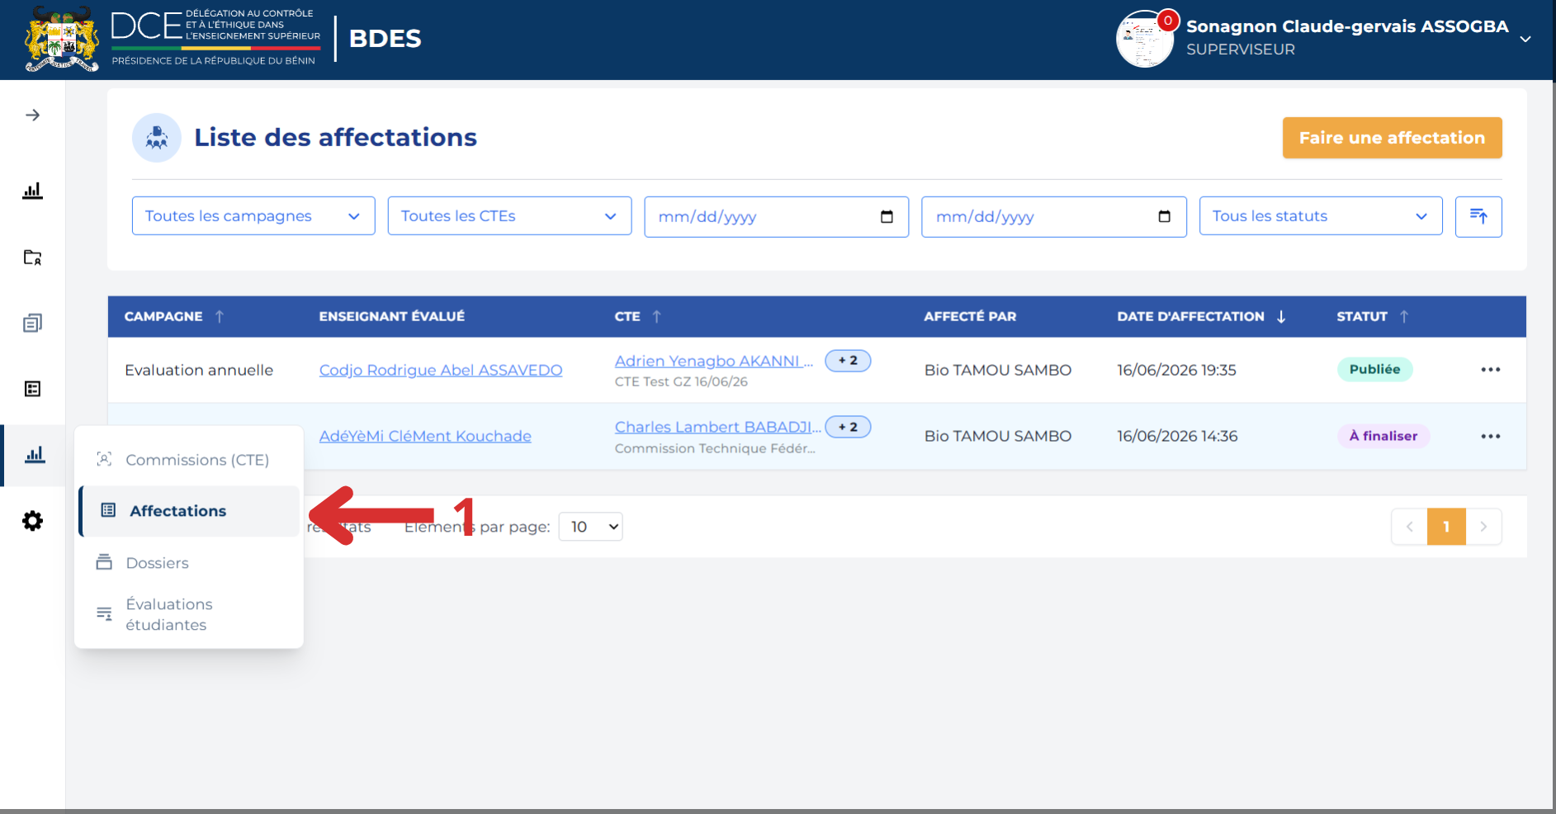Screen dimensions: 1556x814
Task: Open Codjo Rodrigue Abel ASSAVEDO link
Action: click(441, 370)
